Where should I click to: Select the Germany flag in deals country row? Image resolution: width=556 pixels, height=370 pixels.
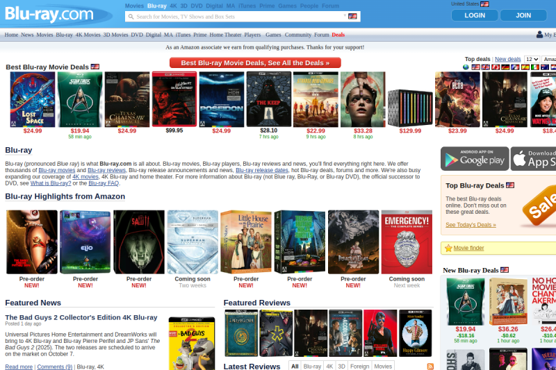[505, 67]
